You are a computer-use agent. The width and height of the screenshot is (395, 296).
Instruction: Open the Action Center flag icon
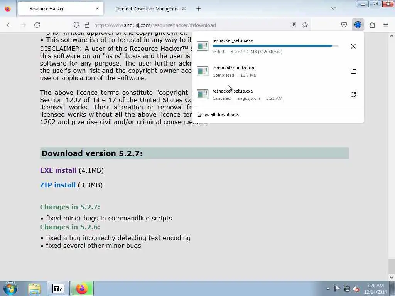[x=337, y=289]
